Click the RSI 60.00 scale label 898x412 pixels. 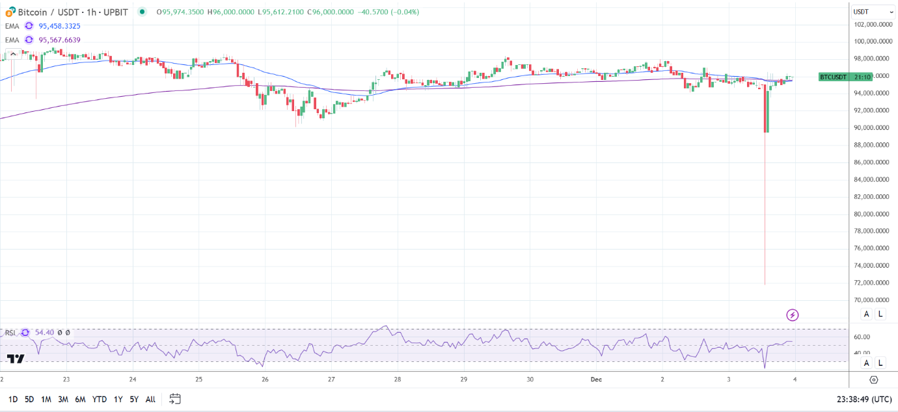coord(862,337)
